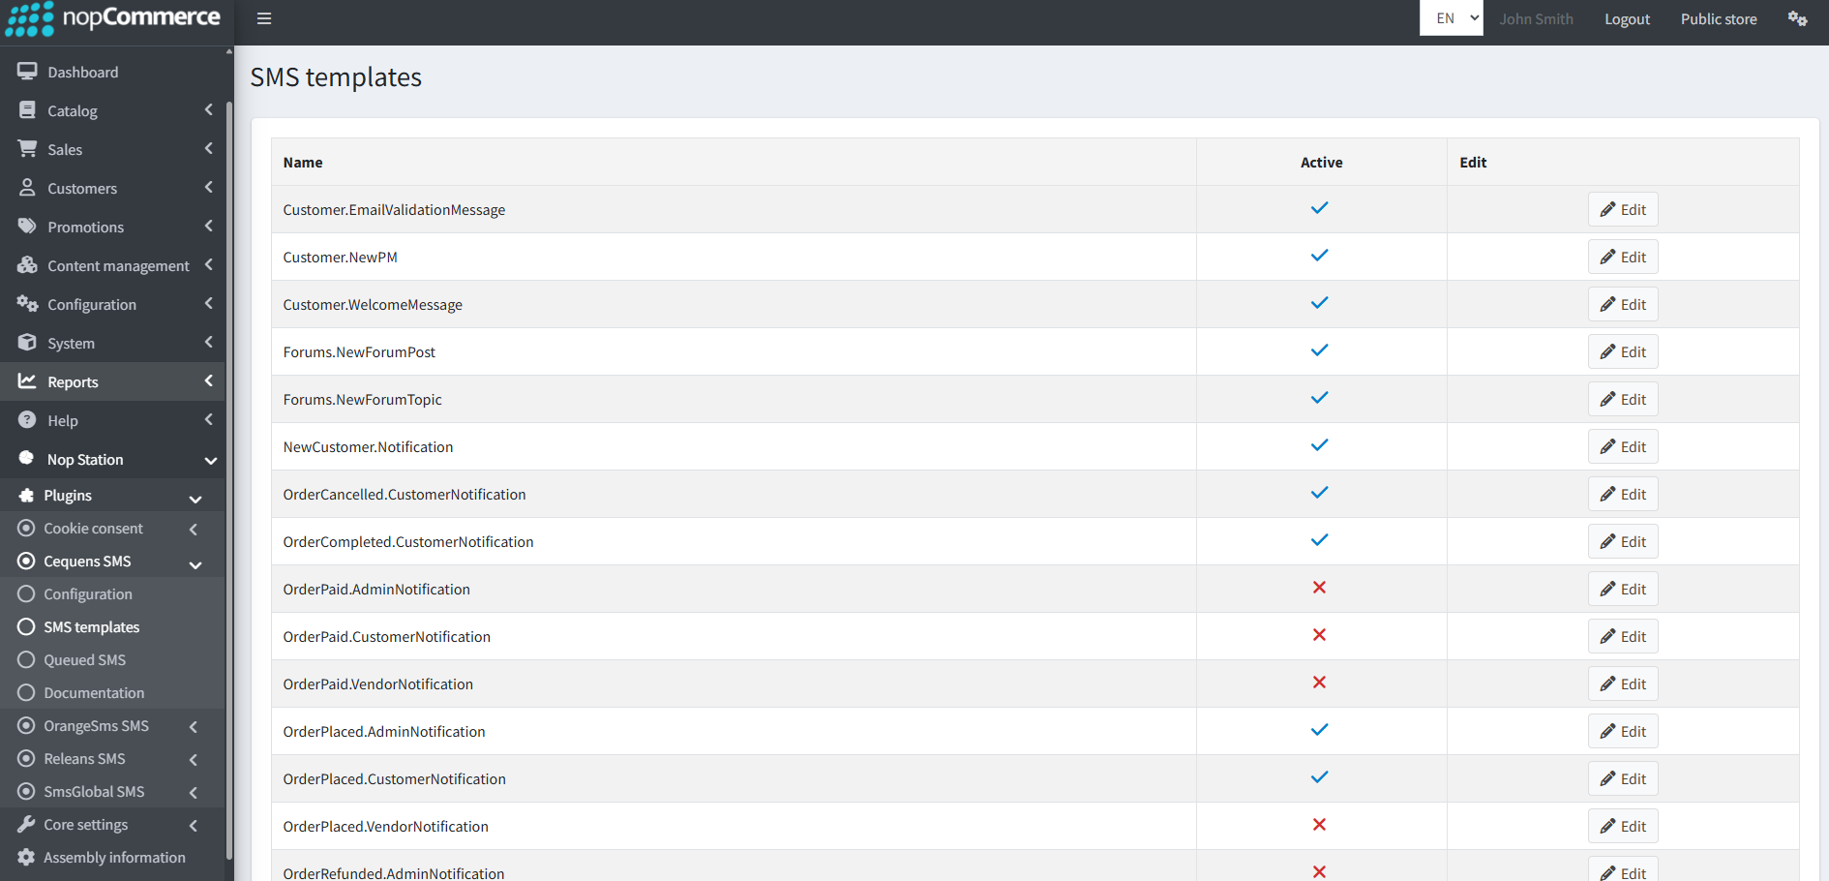This screenshot has width=1829, height=881.
Task: Click the Cequens SMS circle icon
Action: (26, 561)
